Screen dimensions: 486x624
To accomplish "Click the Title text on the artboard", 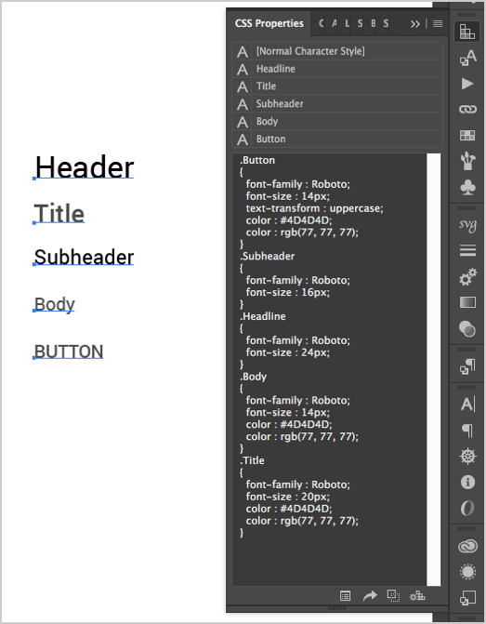I will tap(59, 213).
